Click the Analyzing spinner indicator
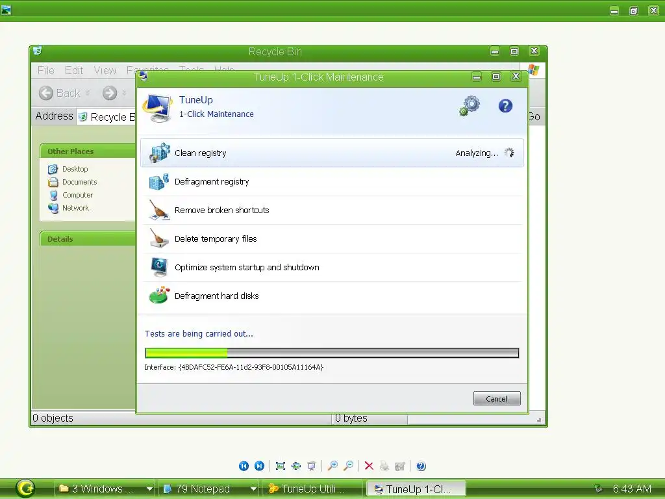 [509, 153]
